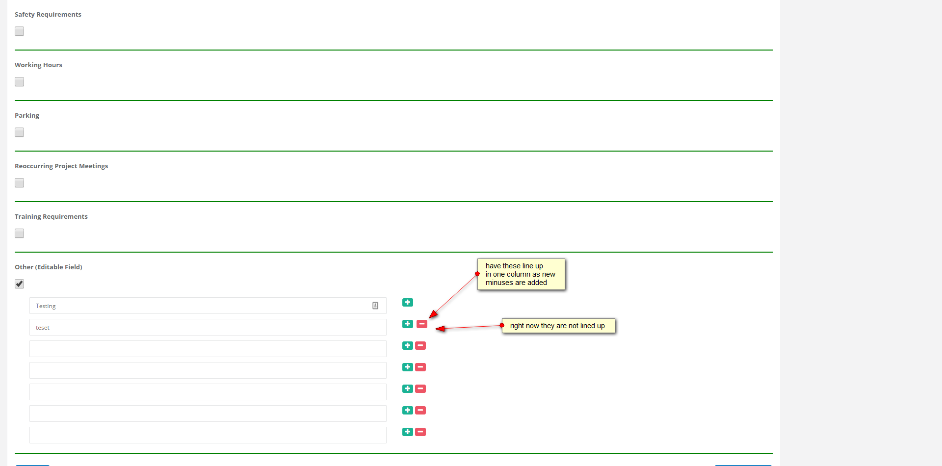Toggle the Reoccurring Project Meetings checkbox
The height and width of the screenshot is (466, 942).
[x=20, y=183]
